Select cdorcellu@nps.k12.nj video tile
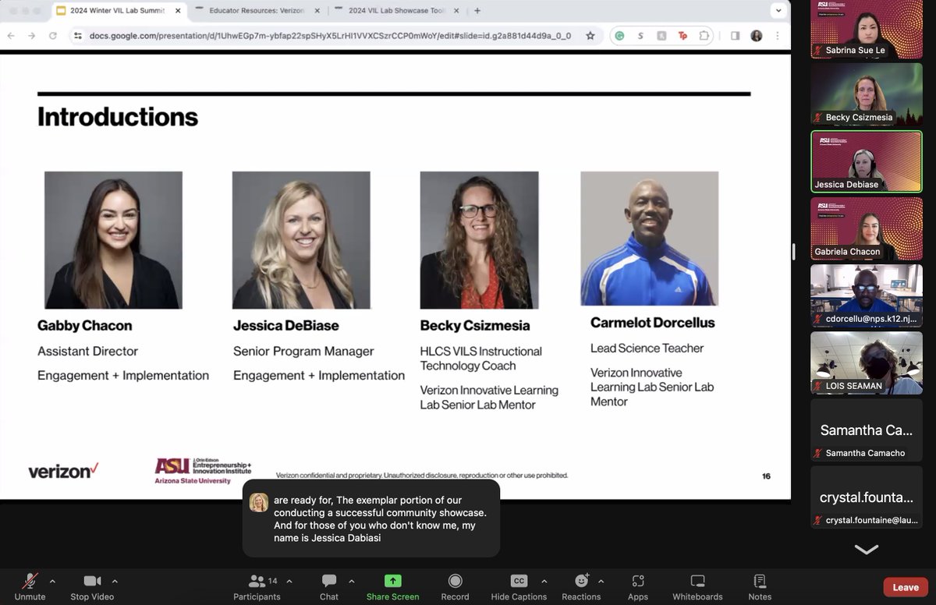The height and width of the screenshot is (605, 936). [x=867, y=295]
